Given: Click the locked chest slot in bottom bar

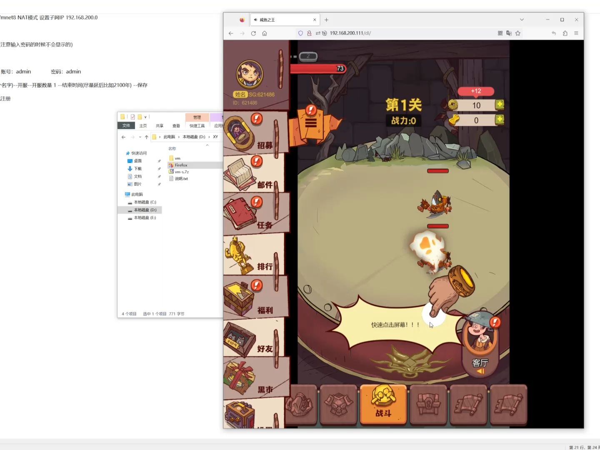Looking at the screenshot, I should pos(428,404).
